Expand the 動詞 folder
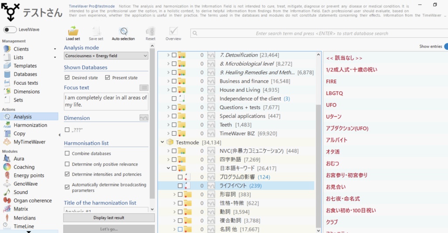 [x=174, y=212]
